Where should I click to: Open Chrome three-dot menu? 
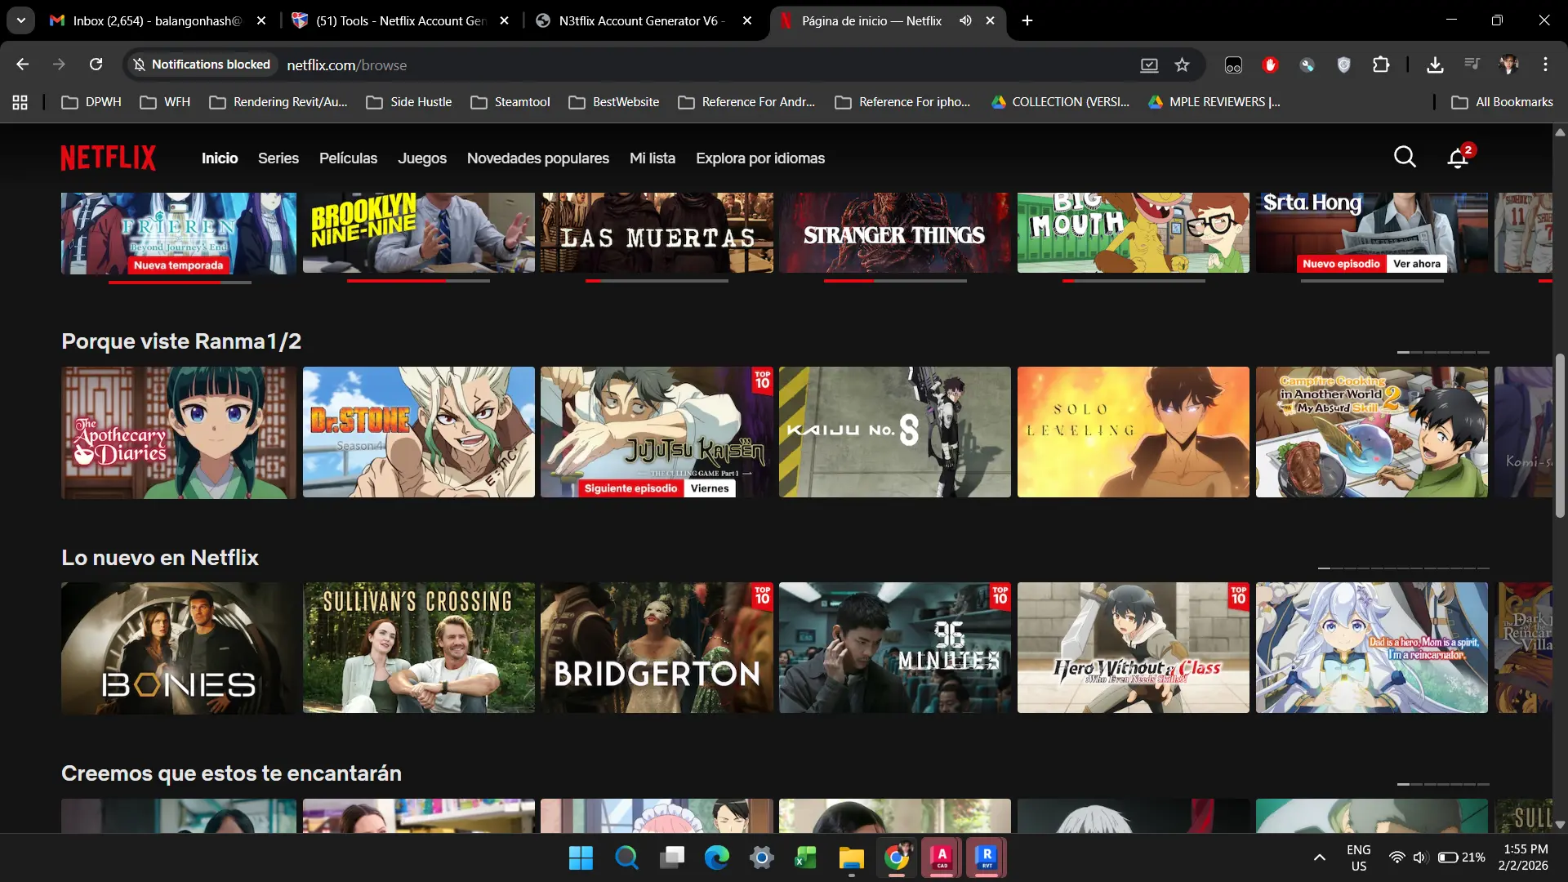click(x=1545, y=65)
